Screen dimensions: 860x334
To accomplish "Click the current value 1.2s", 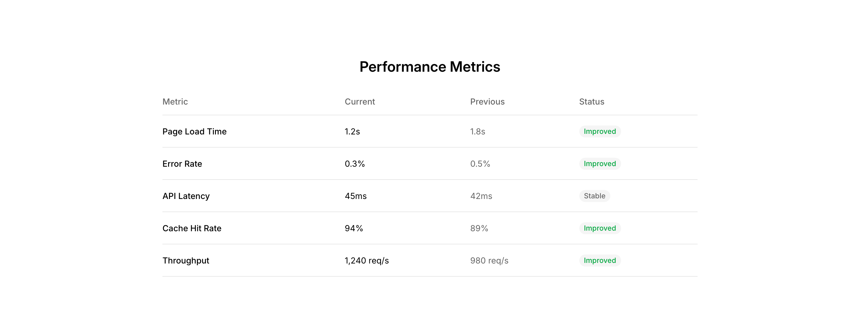I will pyautogui.click(x=352, y=131).
